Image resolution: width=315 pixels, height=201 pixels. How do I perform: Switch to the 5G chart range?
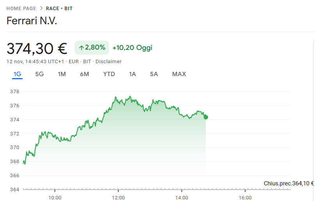39,74
